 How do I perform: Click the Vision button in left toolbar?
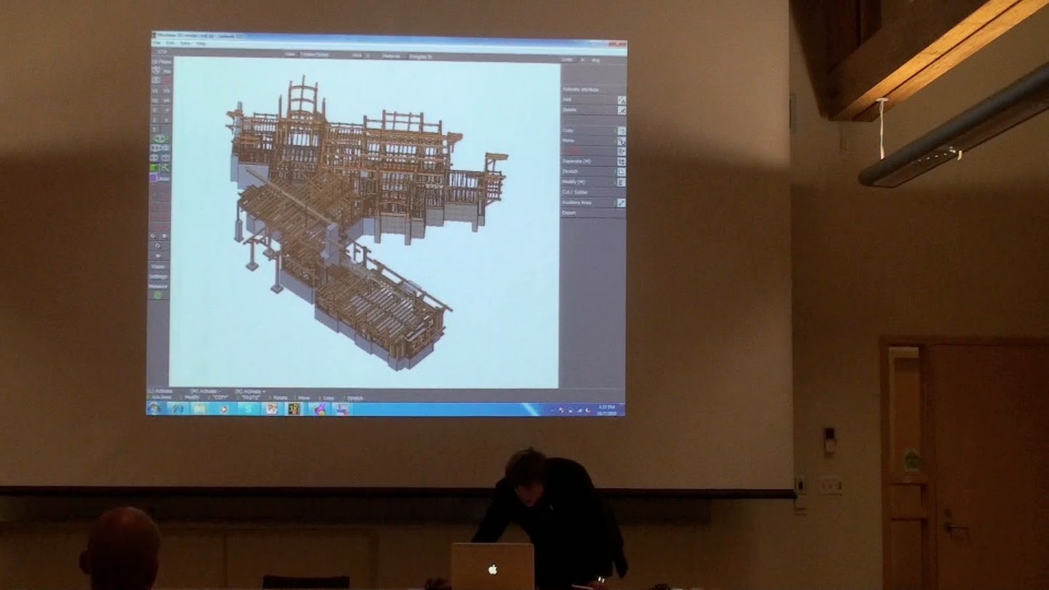tap(159, 267)
